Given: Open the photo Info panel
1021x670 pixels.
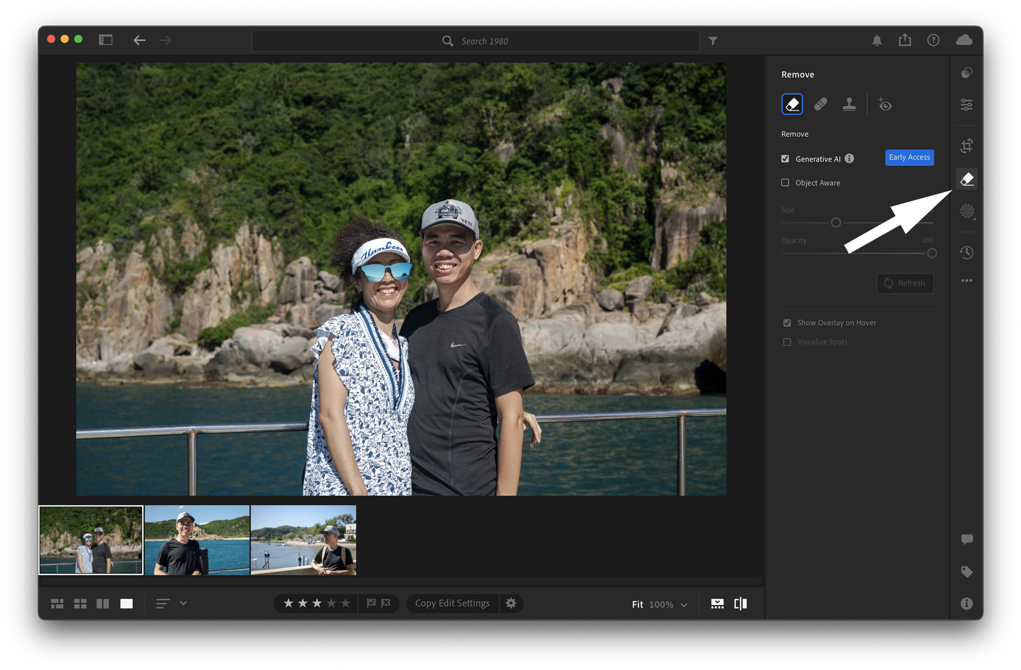Looking at the screenshot, I should (967, 604).
